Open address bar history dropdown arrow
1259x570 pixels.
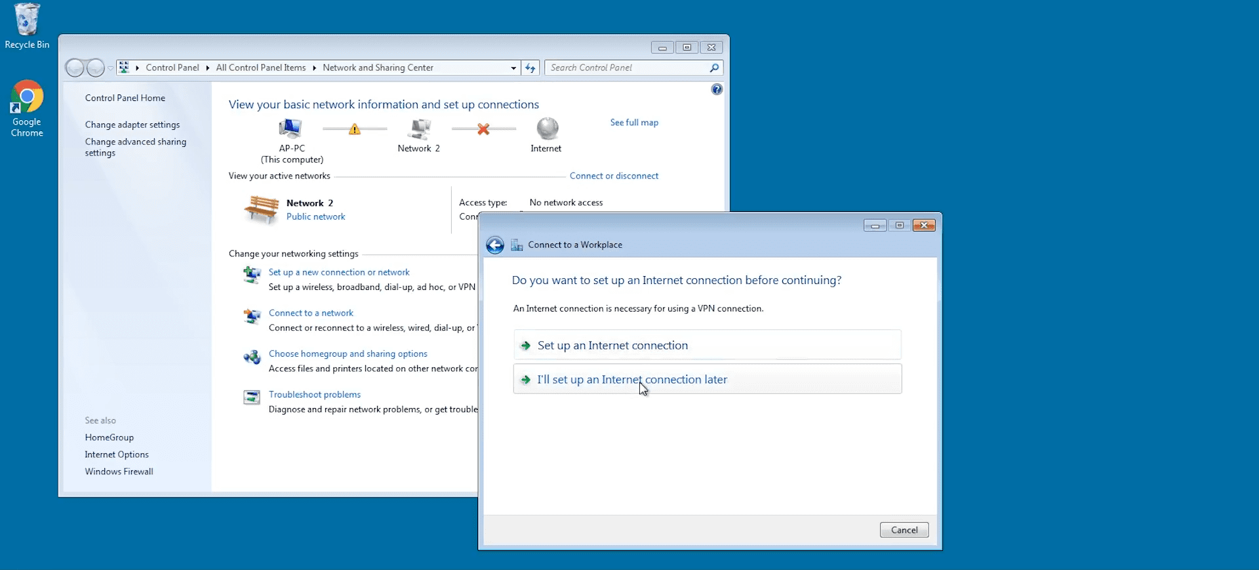click(513, 68)
